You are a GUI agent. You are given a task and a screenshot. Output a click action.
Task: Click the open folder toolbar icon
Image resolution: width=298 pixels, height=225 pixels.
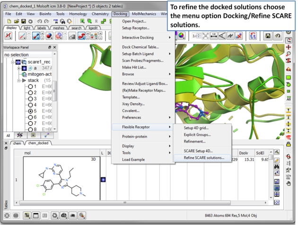17,21
